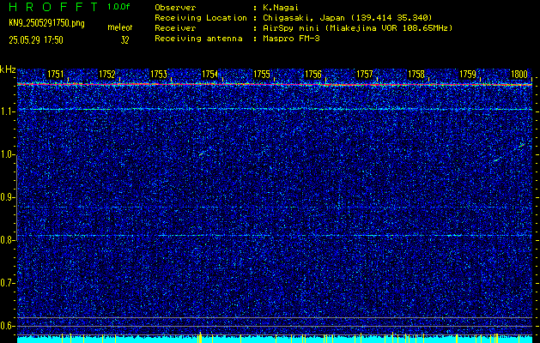
Task: Click the 1754 time marker
Action: pos(210,74)
